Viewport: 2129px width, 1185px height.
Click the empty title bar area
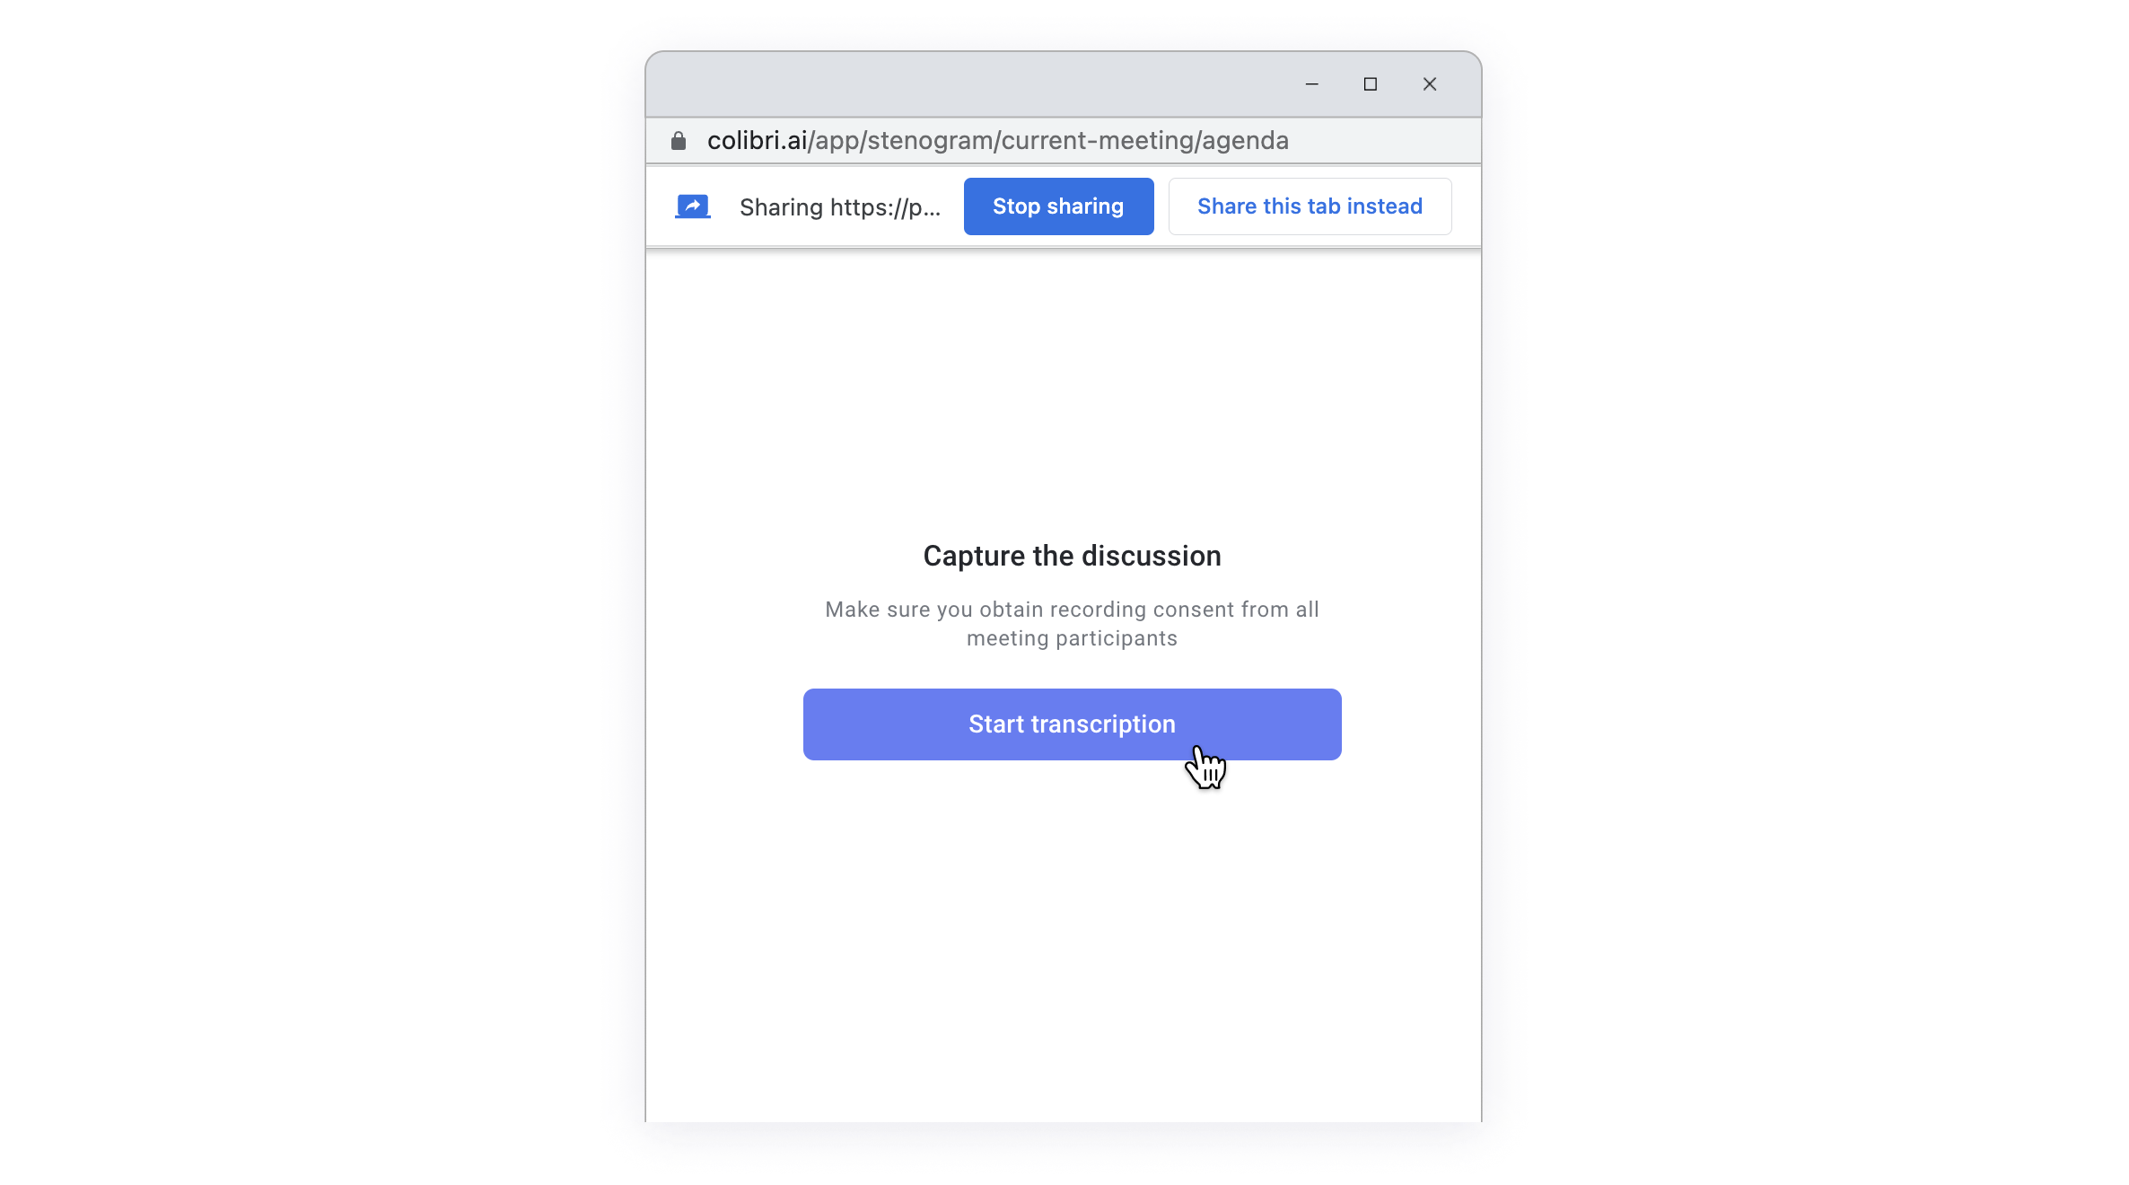(x=969, y=84)
